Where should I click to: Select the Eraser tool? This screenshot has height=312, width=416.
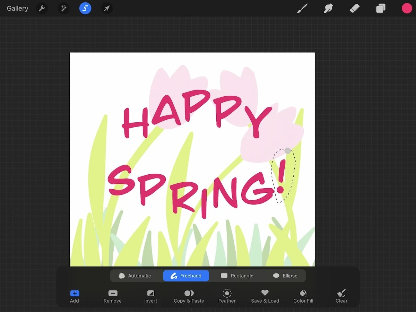[x=355, y=8]
